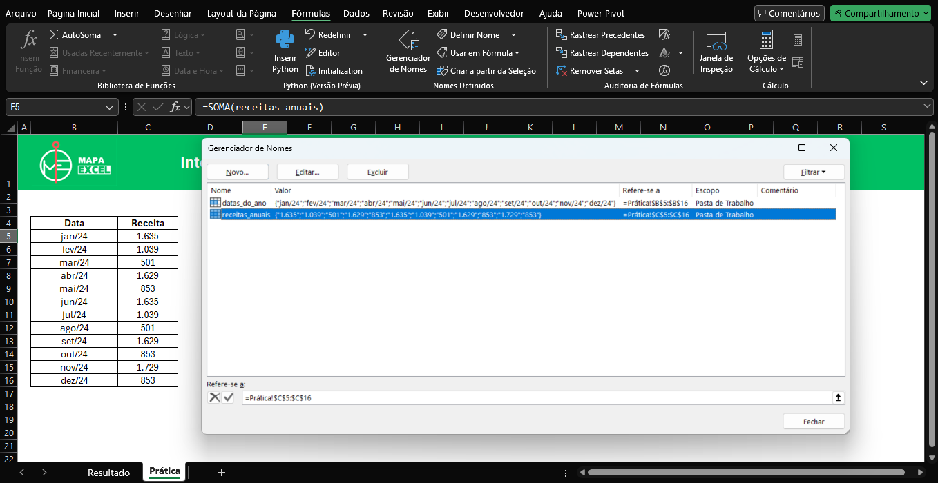938x483 pixels.
Task: Click the Fechar button
Action: pyautogui.click(x=814, y=421)
